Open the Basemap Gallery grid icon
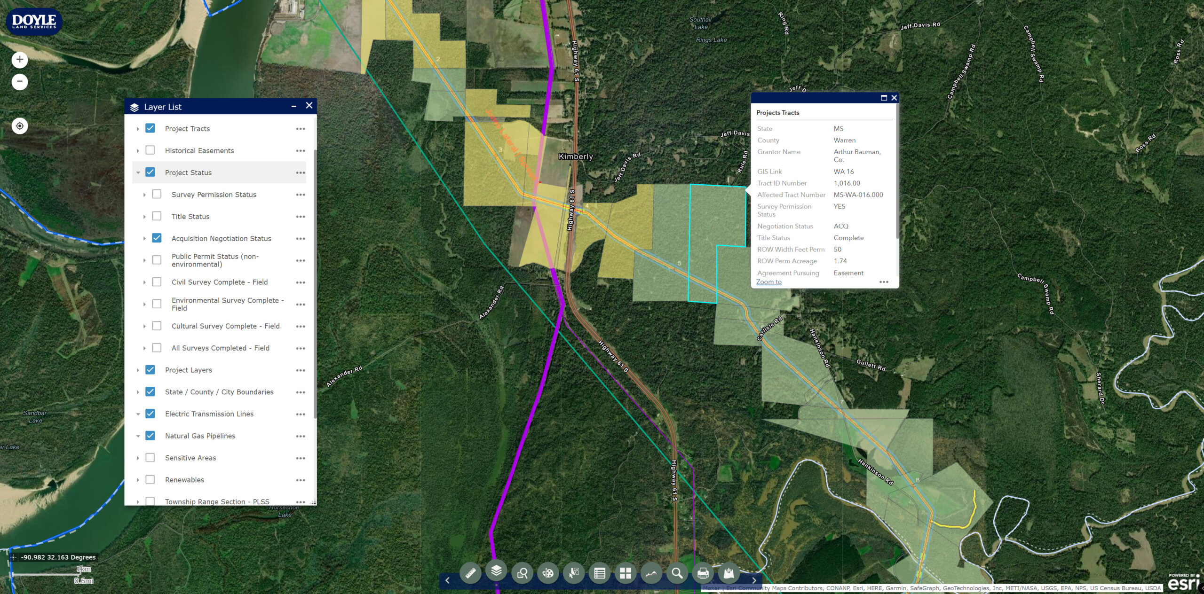This screenshot has height=594, width=1204. [x=626, y=573]
